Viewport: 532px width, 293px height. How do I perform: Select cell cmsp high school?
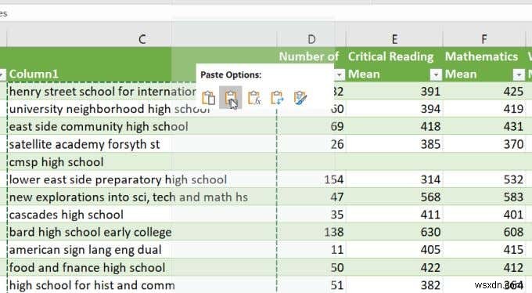click(x=142, y=162)
